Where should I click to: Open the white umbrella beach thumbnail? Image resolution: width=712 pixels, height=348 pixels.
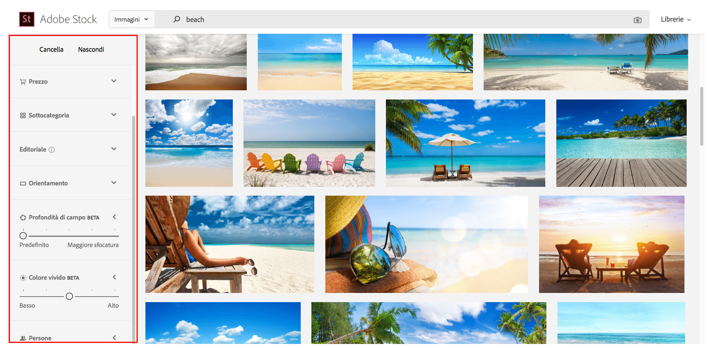(x=466, y=143)
